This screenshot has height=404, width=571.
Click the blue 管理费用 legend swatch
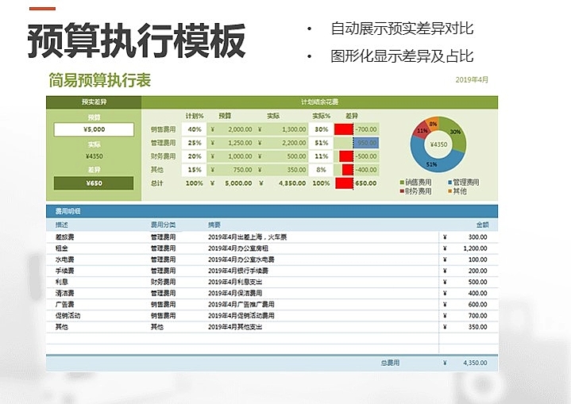(x=449, y=183)
